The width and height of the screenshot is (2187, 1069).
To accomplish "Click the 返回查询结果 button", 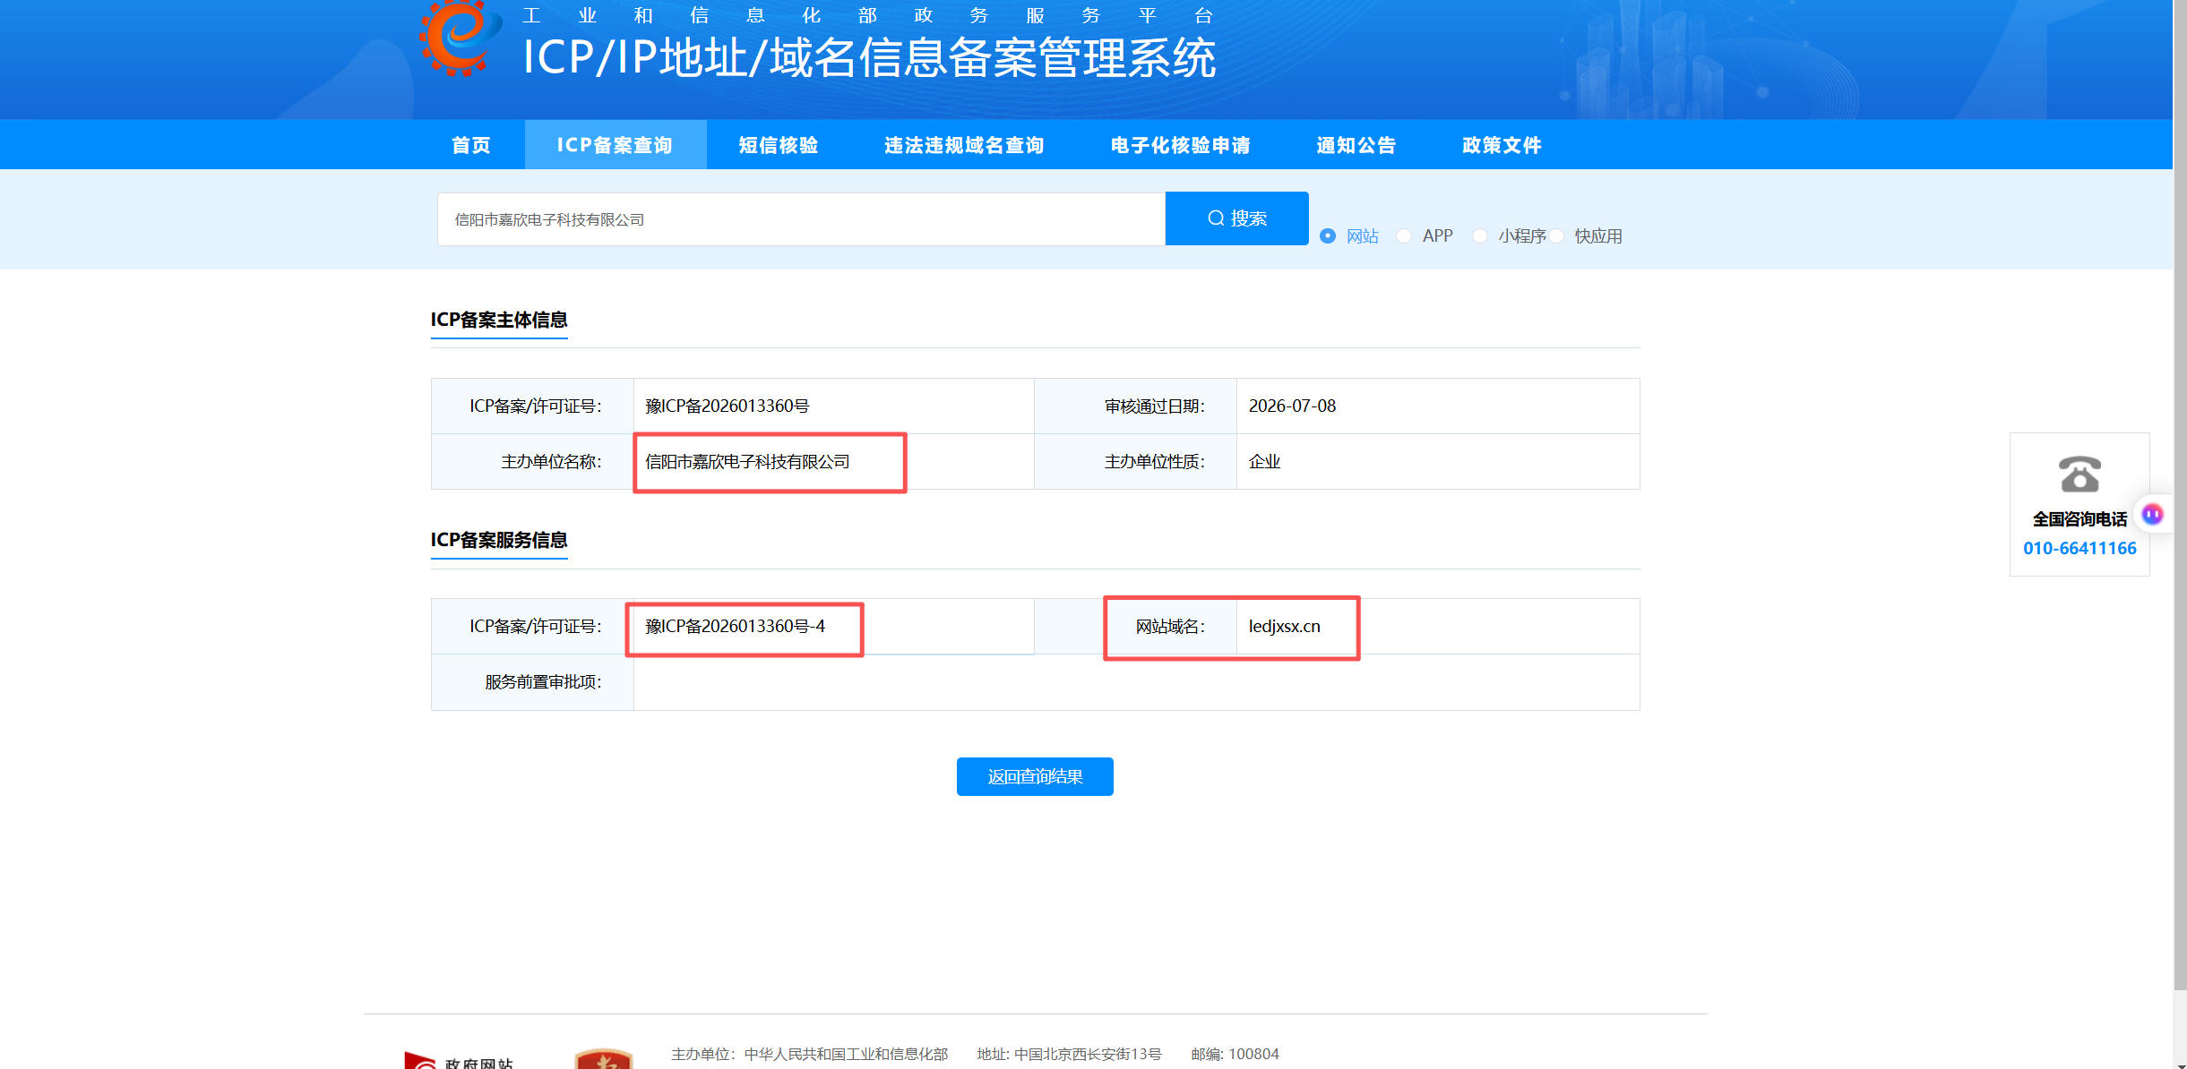I will coord(1035,776).
